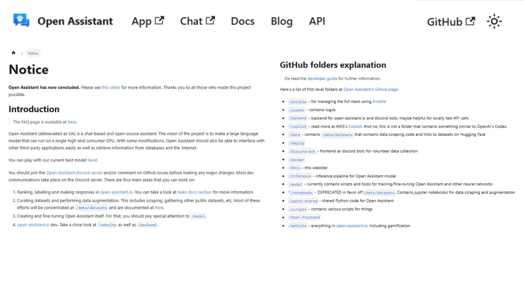Open open-assistant.io link in item four
524x295 pixels.
[33, 225]
